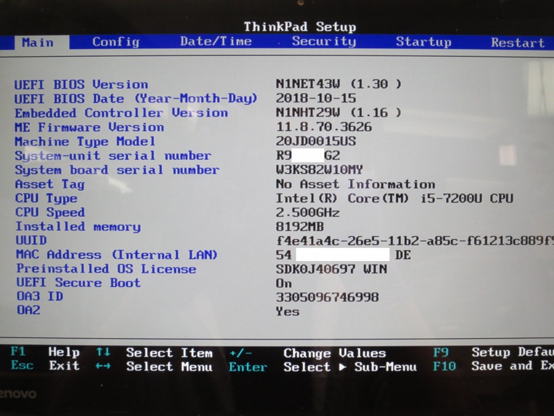Click the up-down arrows Select Item icon
Screen dimensions: 554x416
tap(103, 352)
